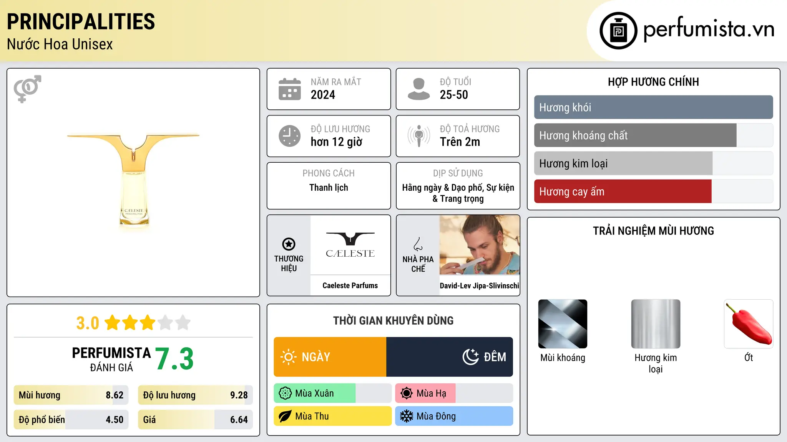Screen dimensions: 787x442
Task: Click the release year value 2024
Action: 323,95
